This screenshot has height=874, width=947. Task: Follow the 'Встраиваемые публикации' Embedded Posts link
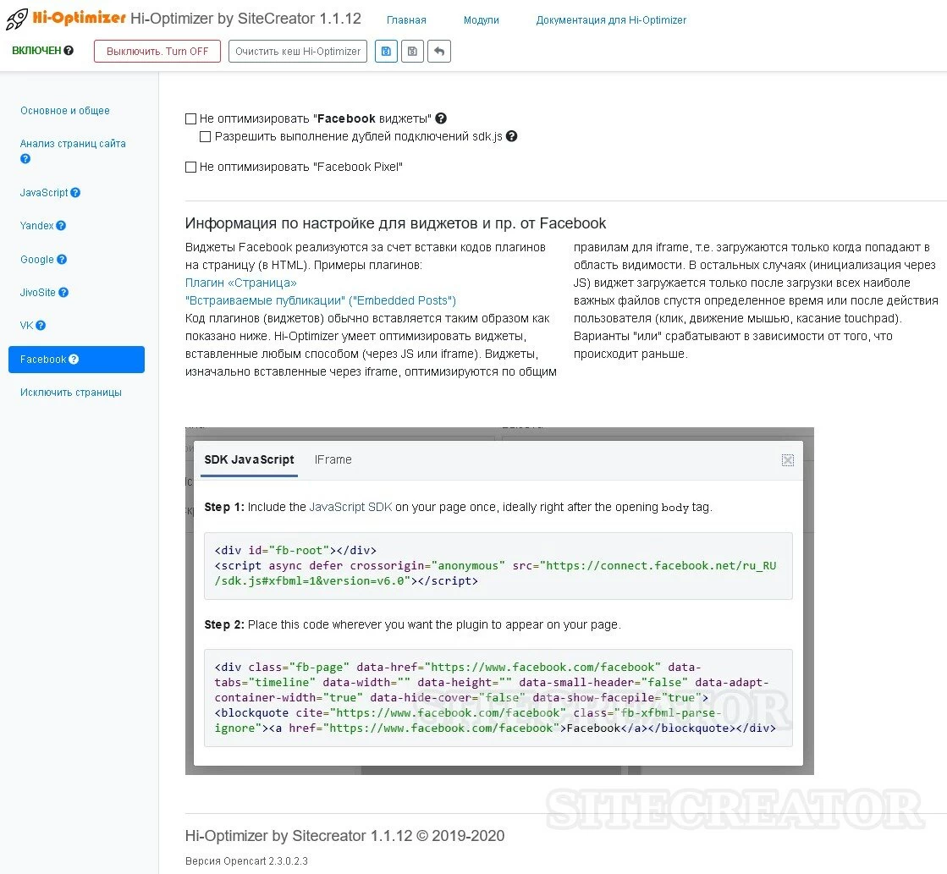coord(321,301)
